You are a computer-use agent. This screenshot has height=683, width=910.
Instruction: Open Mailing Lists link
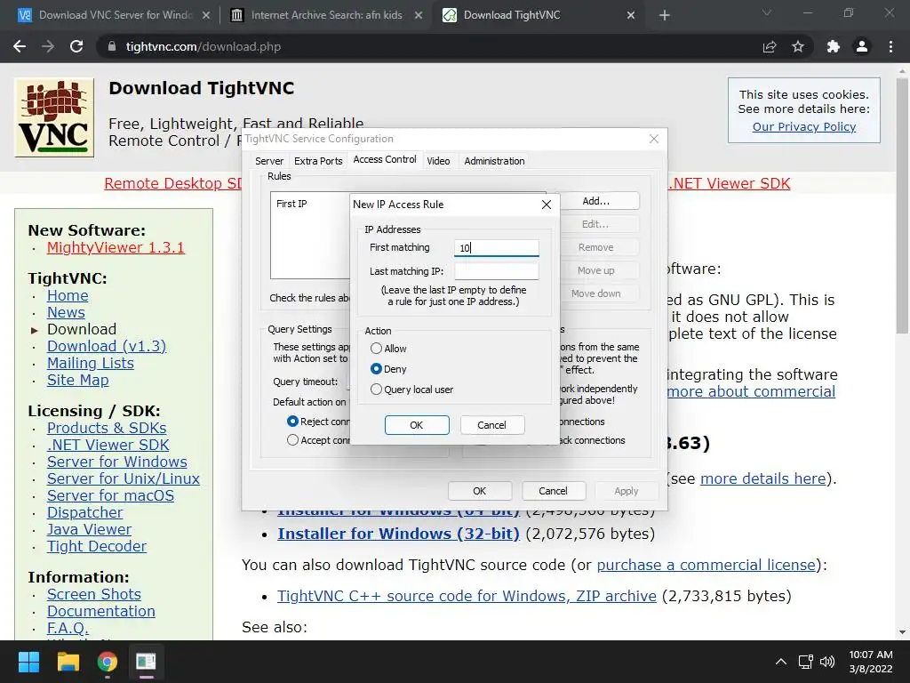click(x=90, y=363)
